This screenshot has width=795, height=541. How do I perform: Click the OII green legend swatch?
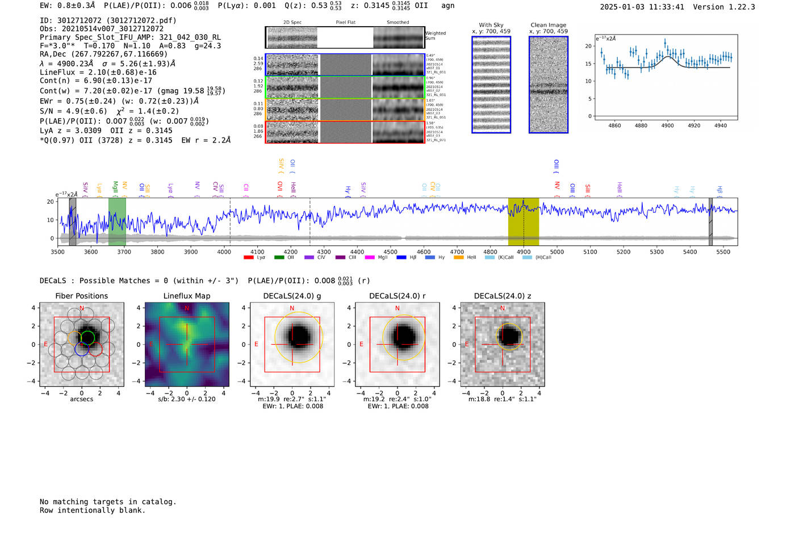pyautogui.click(x=279, y=258)
